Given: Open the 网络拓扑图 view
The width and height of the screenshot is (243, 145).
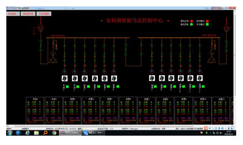Looking at the screenshot, I should pos(28,14).
